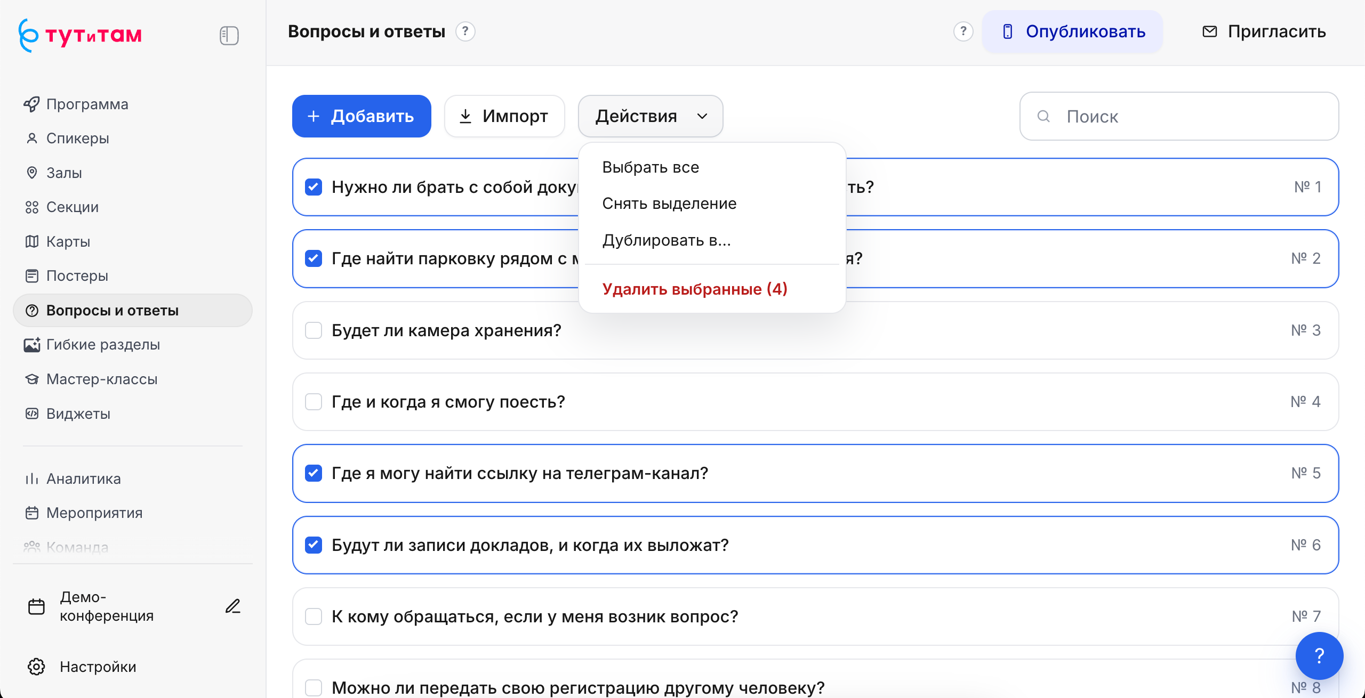Open Виджеты section
1365x698 pixels.
[x=132, y=413]
